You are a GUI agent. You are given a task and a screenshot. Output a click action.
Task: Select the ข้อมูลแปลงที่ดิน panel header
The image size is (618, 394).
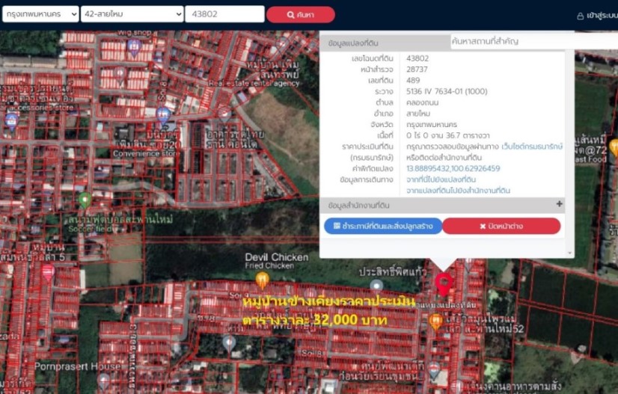click(x=385, y=43)
